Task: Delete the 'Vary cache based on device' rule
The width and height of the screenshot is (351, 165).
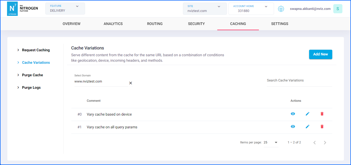Action: [322, 114]
